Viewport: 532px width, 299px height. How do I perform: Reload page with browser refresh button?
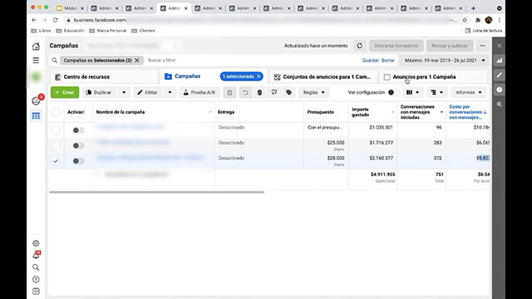pos(56,20)
